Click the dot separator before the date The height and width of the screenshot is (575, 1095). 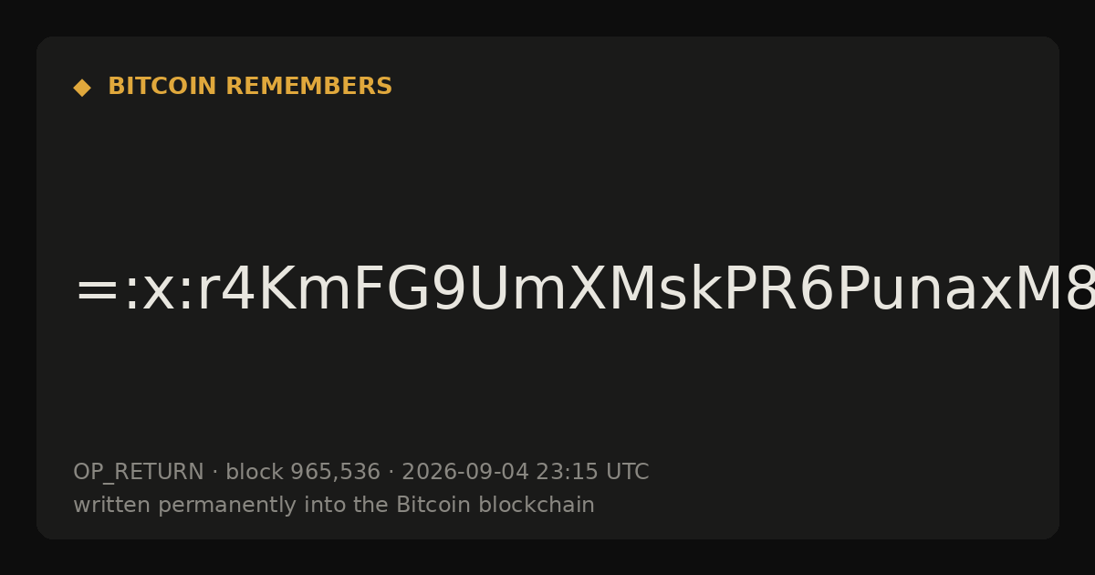pos(391,473)
